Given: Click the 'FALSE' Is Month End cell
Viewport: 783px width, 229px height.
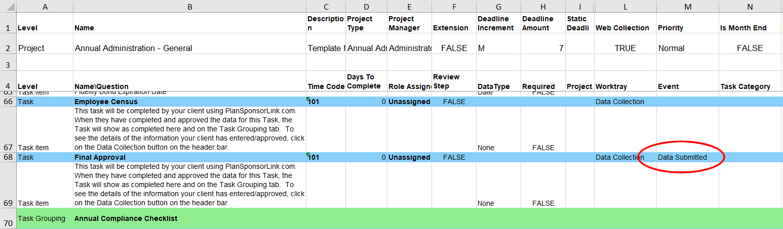Looking at the screenshot, I should coord(751,44).
